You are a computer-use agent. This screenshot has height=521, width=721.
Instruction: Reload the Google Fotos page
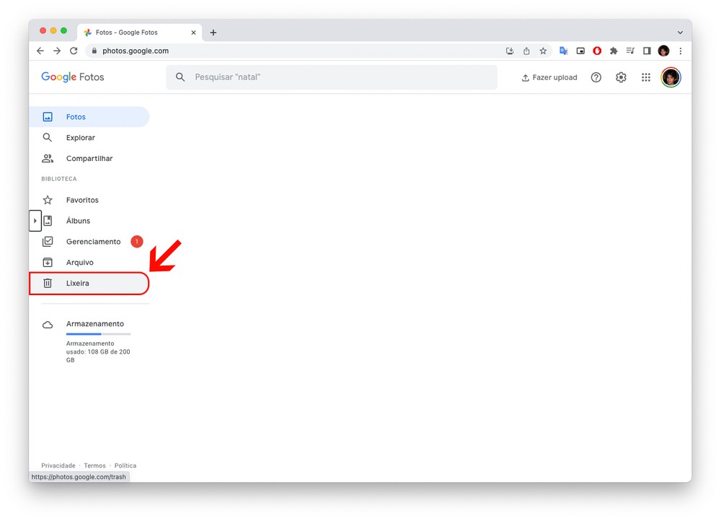(74, 51)
